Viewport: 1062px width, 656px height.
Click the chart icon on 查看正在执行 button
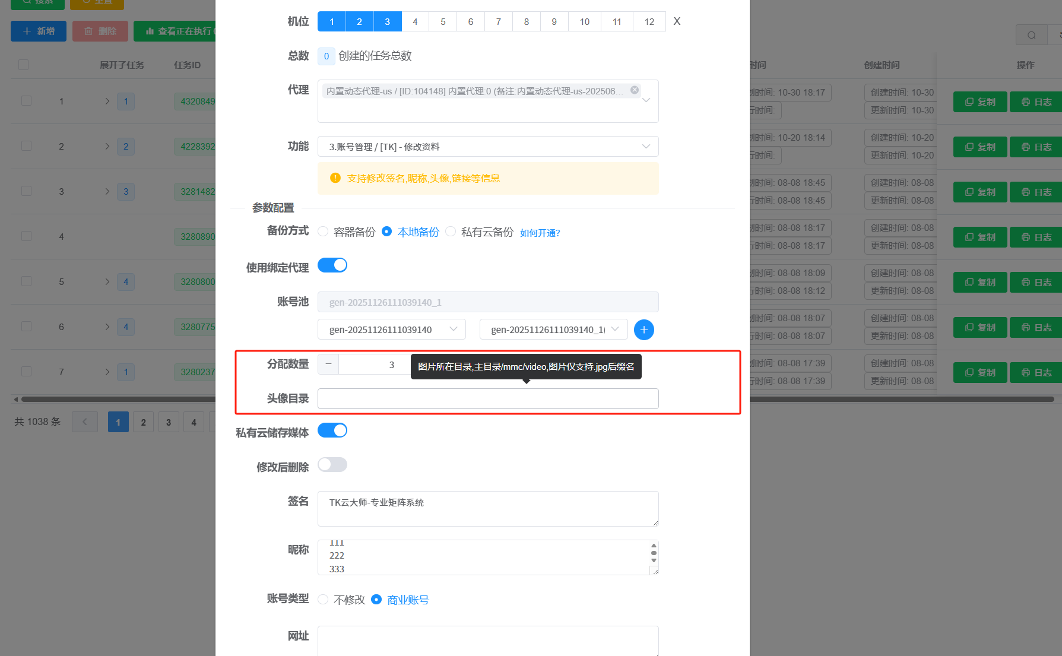pos(149,31)
